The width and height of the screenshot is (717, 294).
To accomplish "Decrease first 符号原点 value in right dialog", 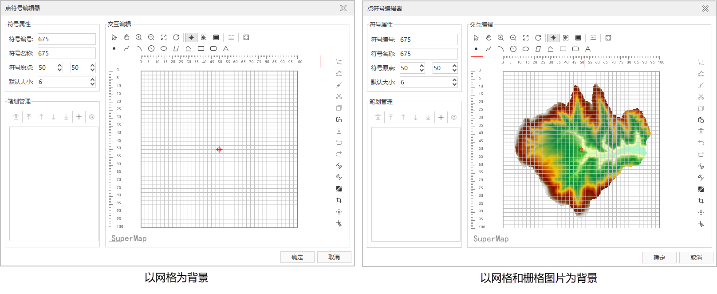I will 422,70.
